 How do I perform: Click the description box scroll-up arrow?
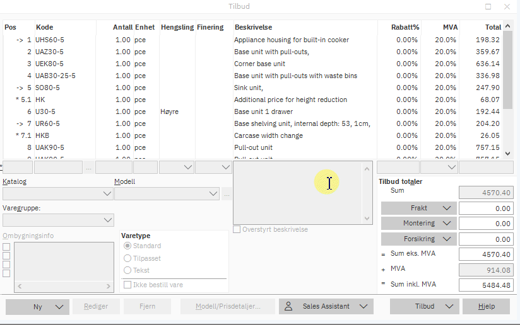click(x=366, y=169)
